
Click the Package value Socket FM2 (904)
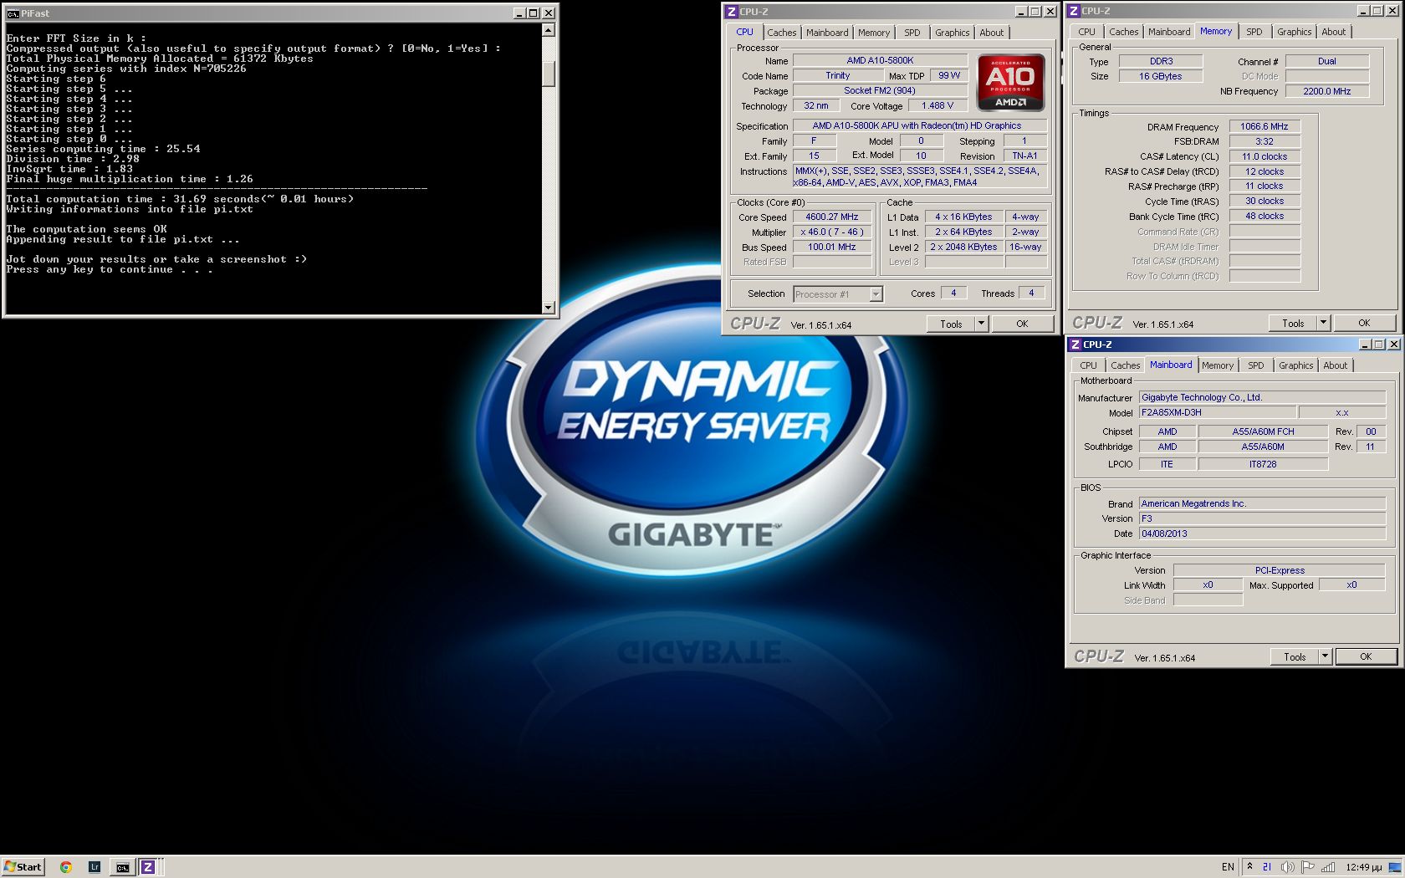click(880, 90)
